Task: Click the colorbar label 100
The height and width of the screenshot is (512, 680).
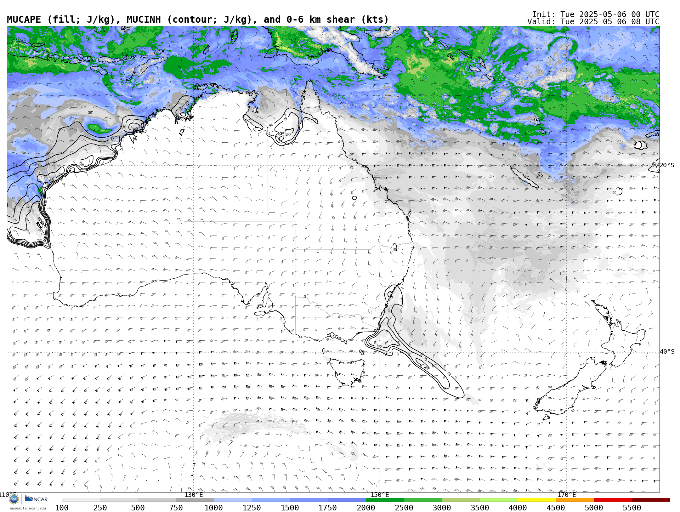Action: [x=62, y=508]
